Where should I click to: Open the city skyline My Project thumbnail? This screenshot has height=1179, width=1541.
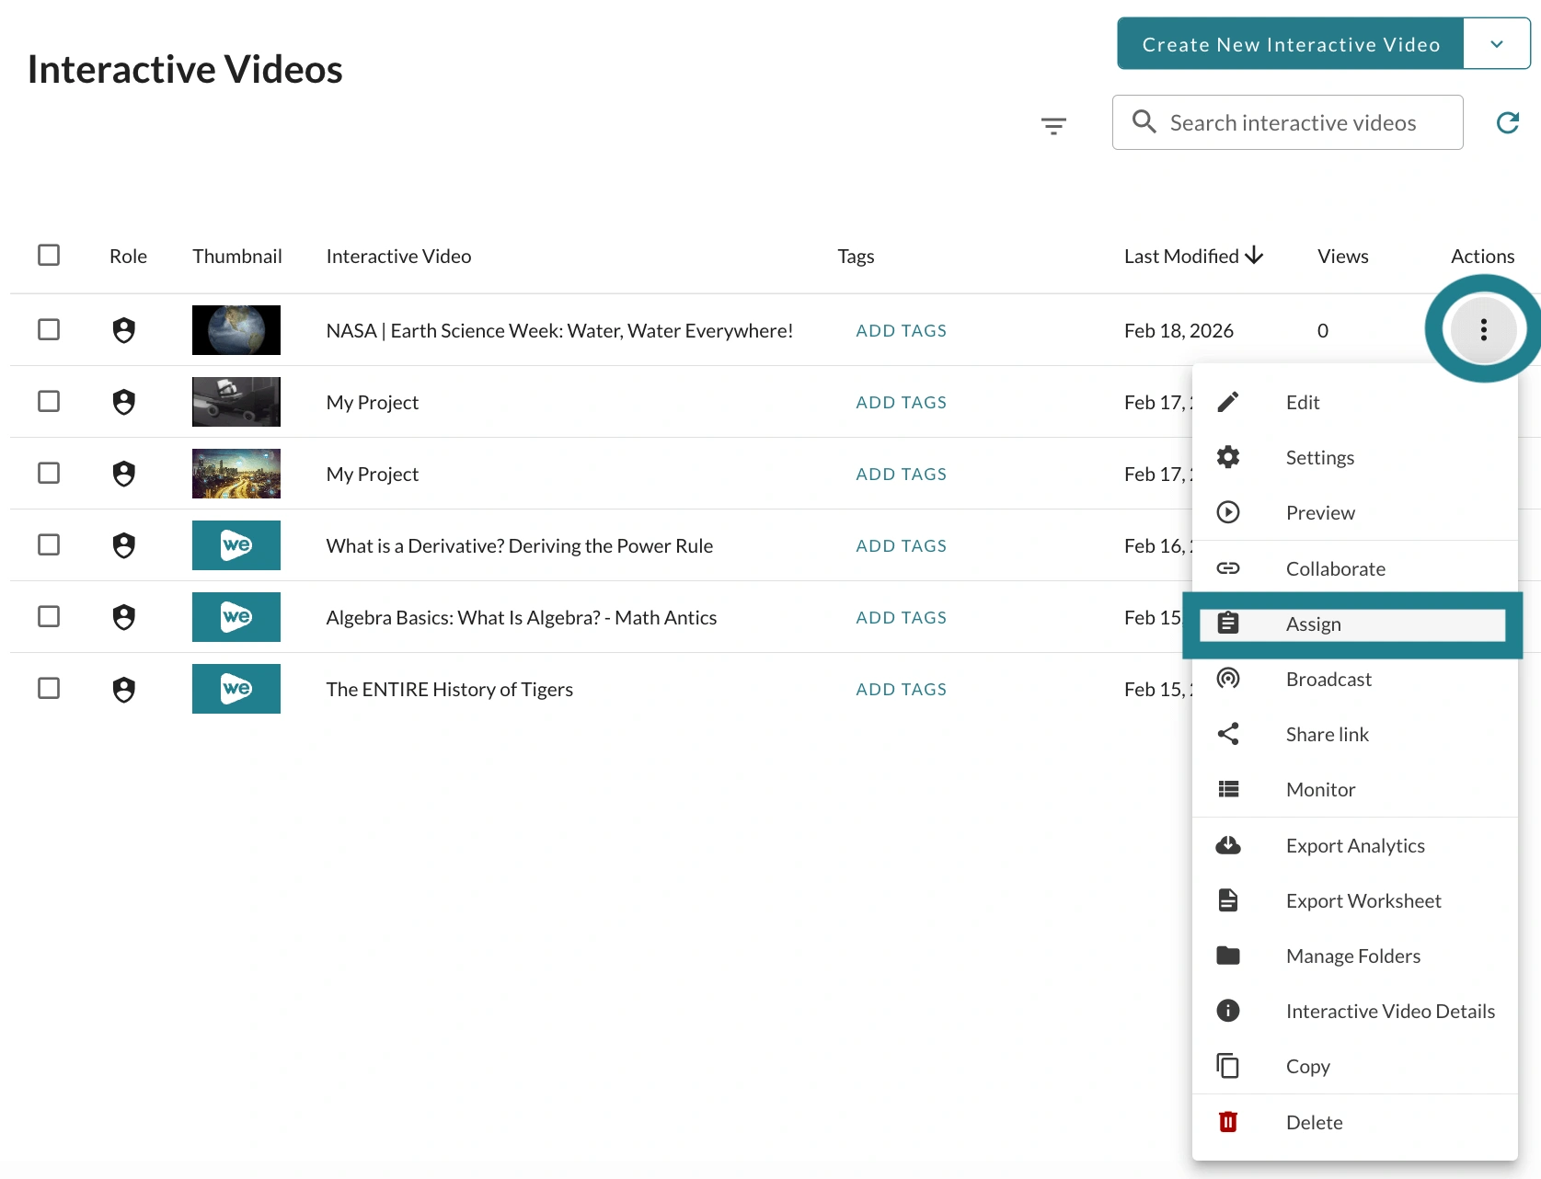[236, 474]
